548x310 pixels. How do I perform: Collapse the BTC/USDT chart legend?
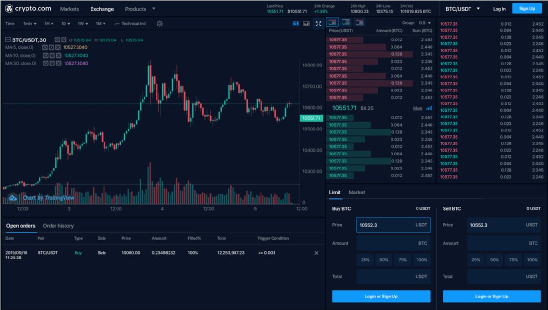[x=7, y=39]
